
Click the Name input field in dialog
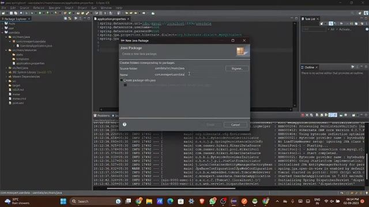[x=188, y=75]
